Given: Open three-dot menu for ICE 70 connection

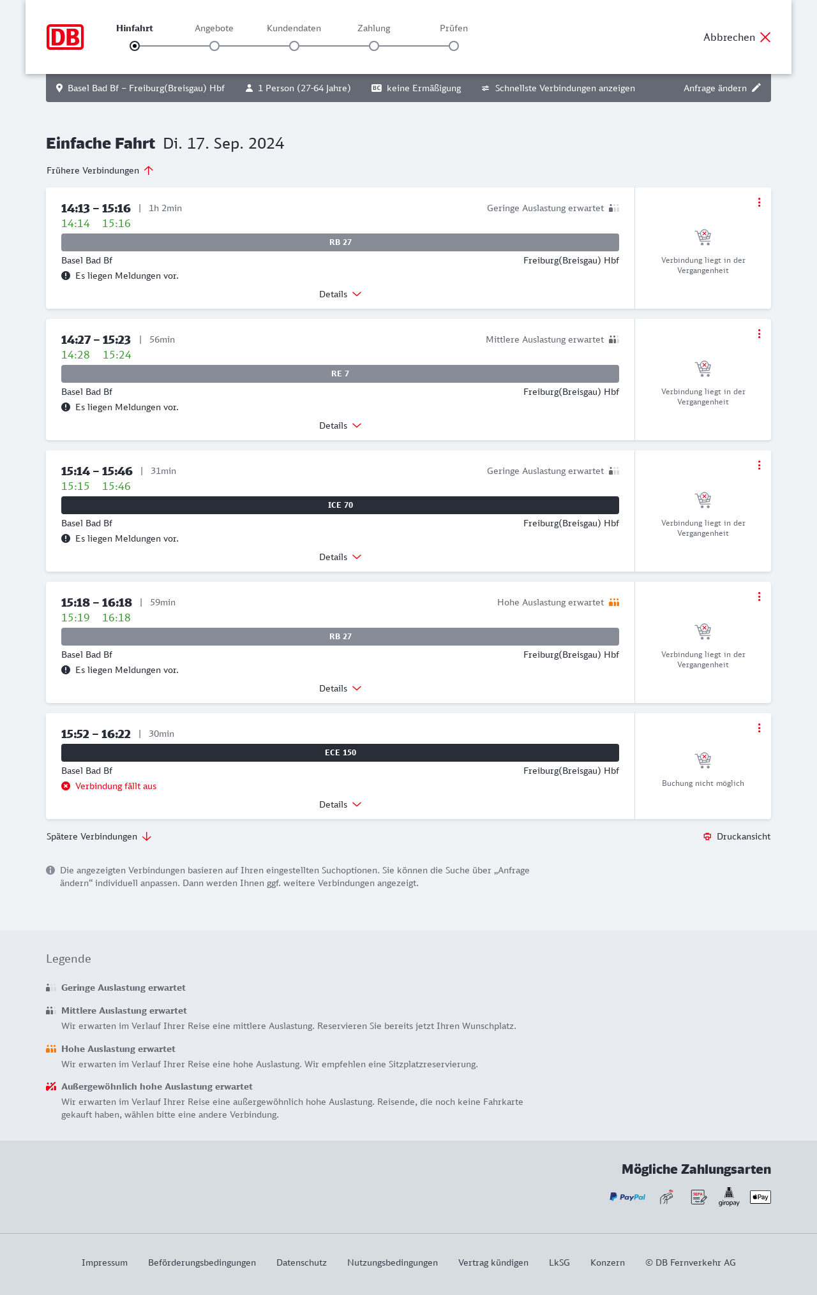Looking at the screenshot, I should [x=759, y=465].
